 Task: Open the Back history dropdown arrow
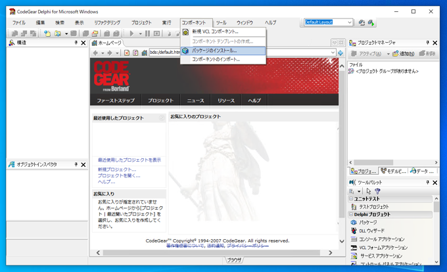point(103,53)
